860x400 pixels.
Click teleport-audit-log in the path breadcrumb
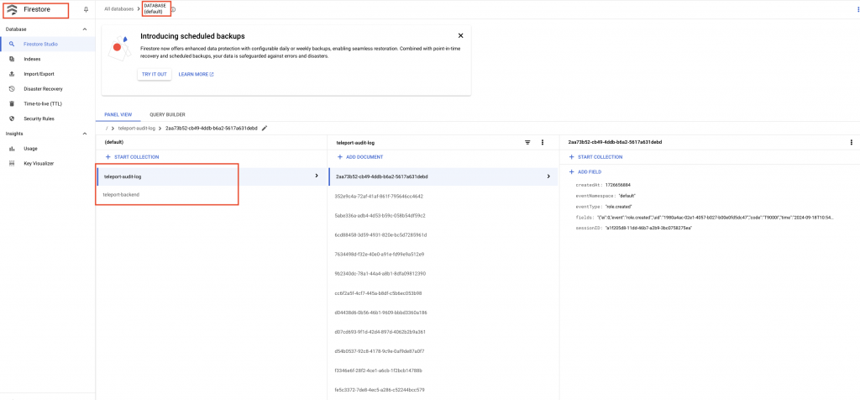tap(137, 128)
